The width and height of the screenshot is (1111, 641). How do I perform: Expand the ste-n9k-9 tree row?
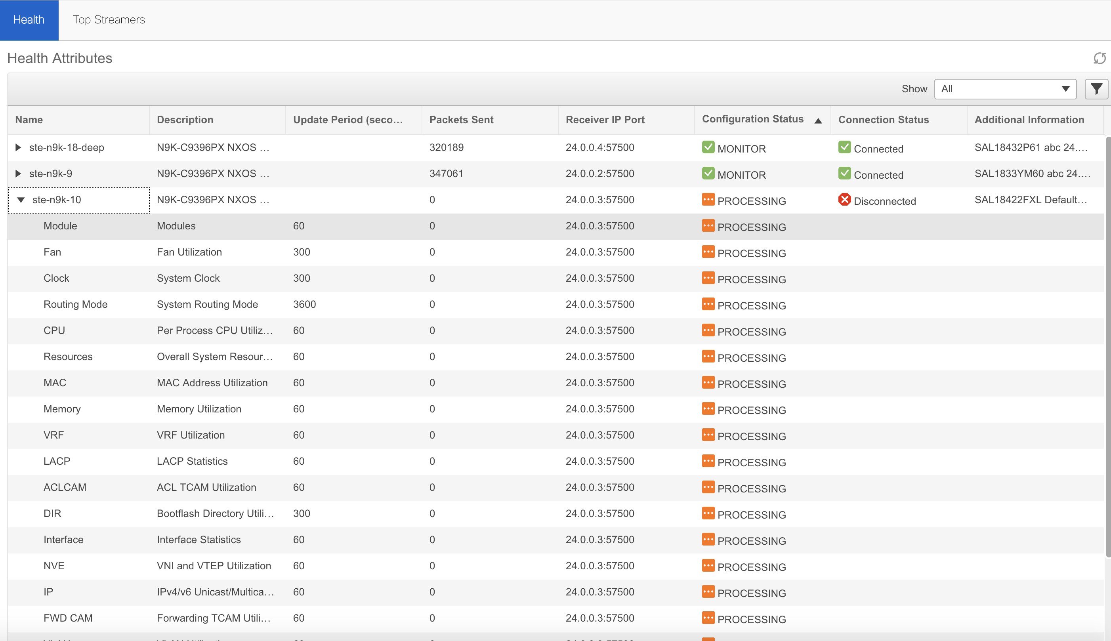18,174
